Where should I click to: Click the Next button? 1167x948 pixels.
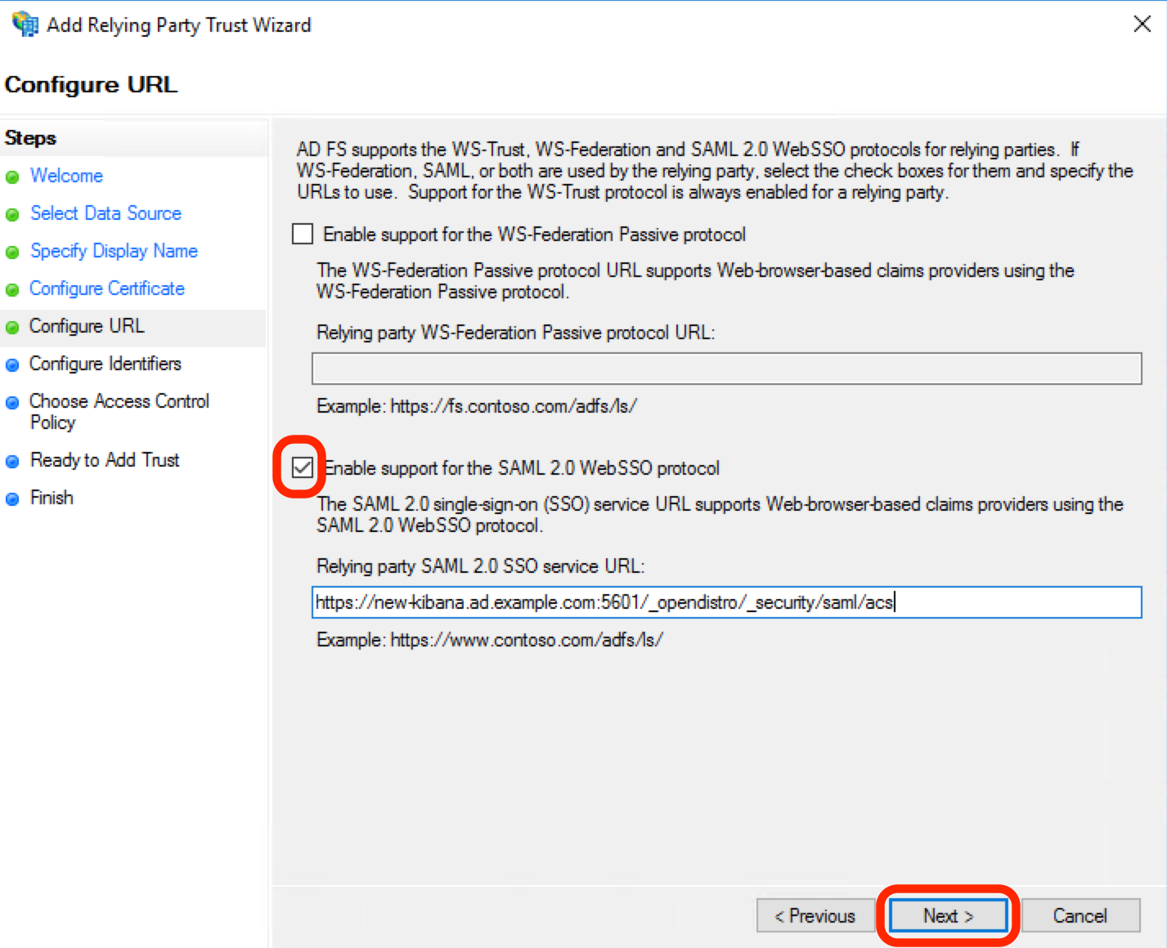tap(946, 915)
